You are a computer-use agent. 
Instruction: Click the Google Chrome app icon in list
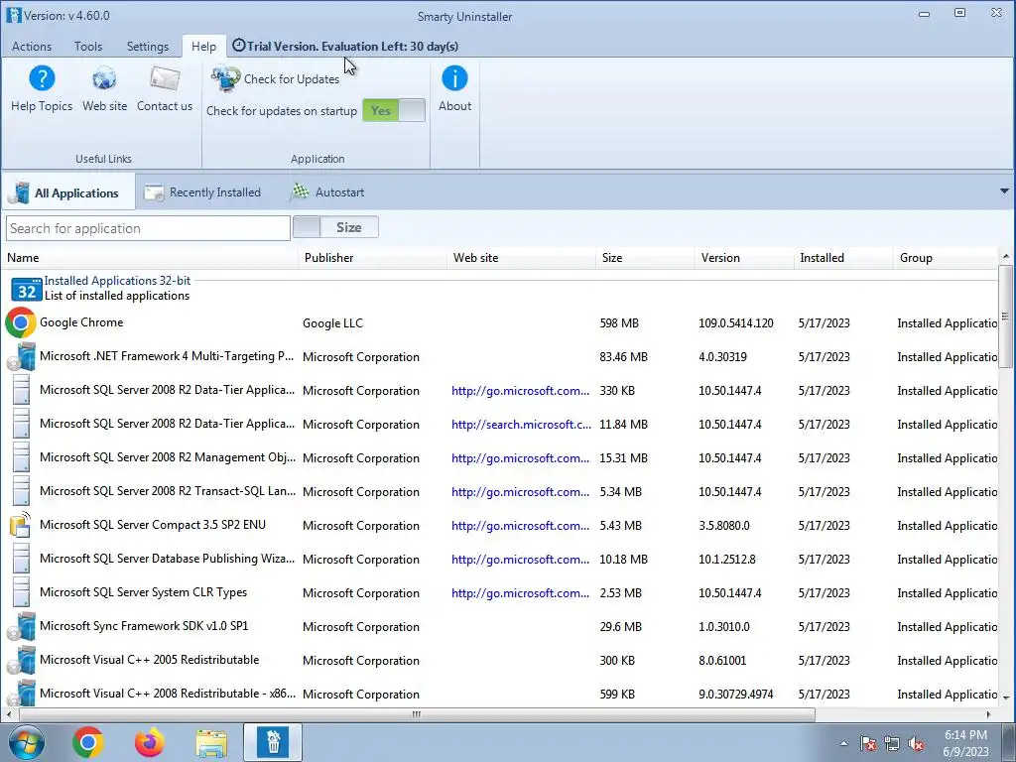click(21, 322)
